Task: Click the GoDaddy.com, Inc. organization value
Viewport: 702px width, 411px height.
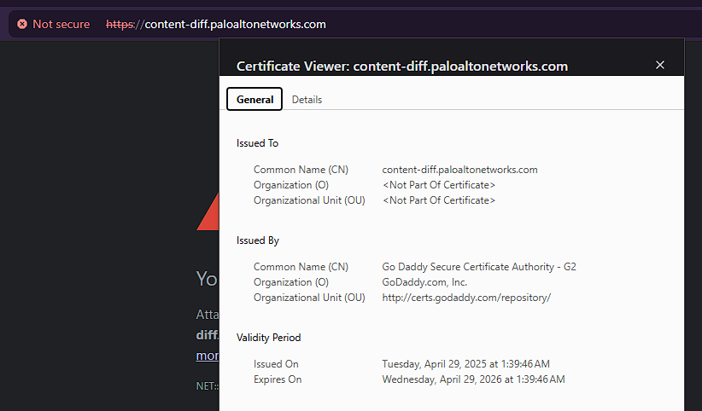Action: click(424, 282)
